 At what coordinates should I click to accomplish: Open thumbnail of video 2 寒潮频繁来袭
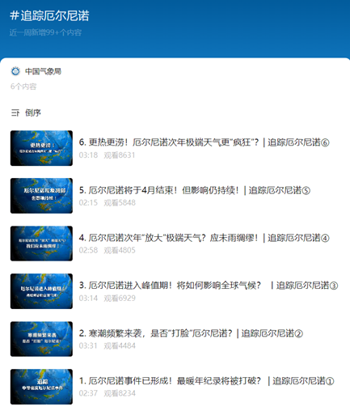click(x=41, y=339)
